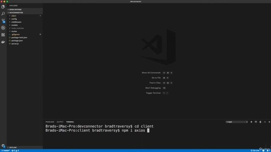Select the Terminal tab

(70, 122)
